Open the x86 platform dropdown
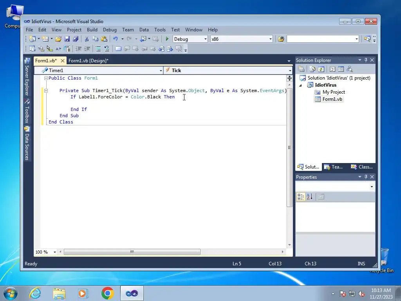 (270, 39)
